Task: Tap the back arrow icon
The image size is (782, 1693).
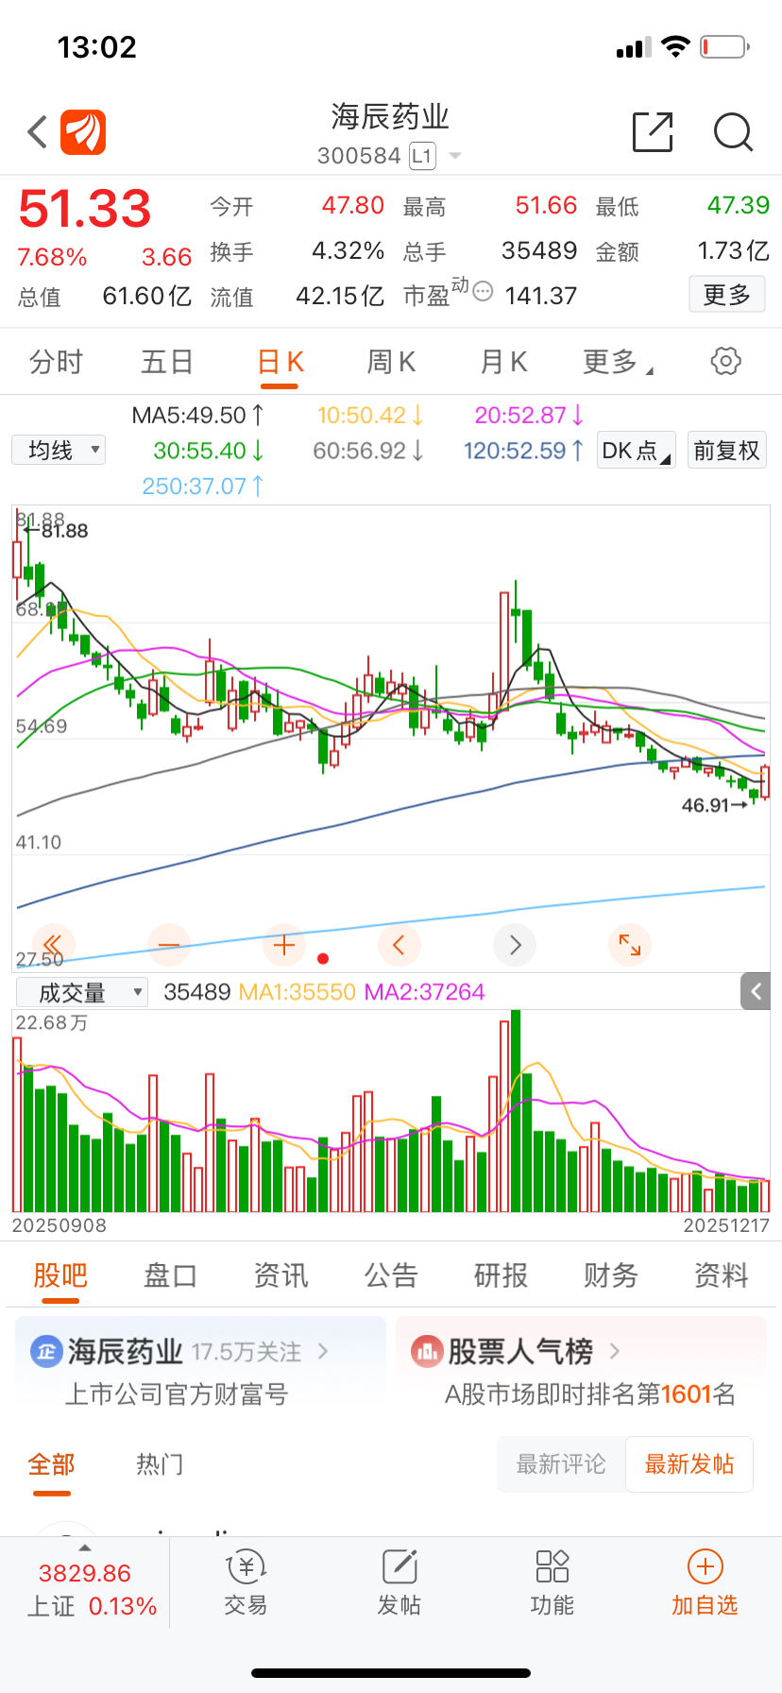Action: pos(38,132)
